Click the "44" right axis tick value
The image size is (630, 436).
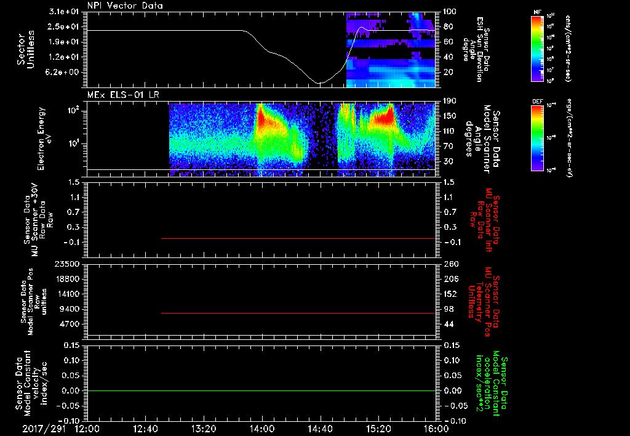click(x=449, y=324)
